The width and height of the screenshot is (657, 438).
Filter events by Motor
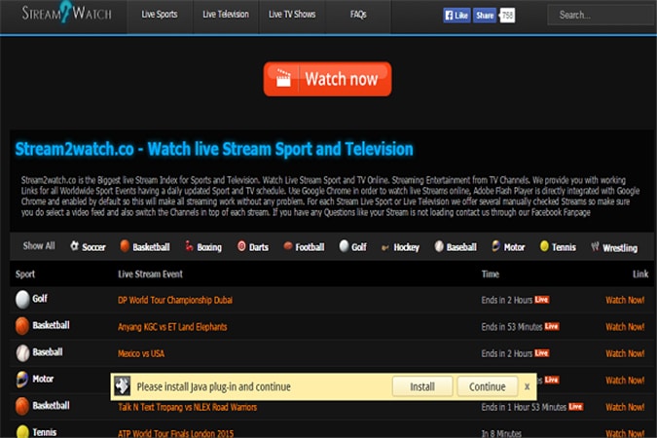pos(508,246)
